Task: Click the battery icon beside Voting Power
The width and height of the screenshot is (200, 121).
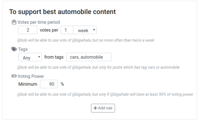Action: point(14,76)
